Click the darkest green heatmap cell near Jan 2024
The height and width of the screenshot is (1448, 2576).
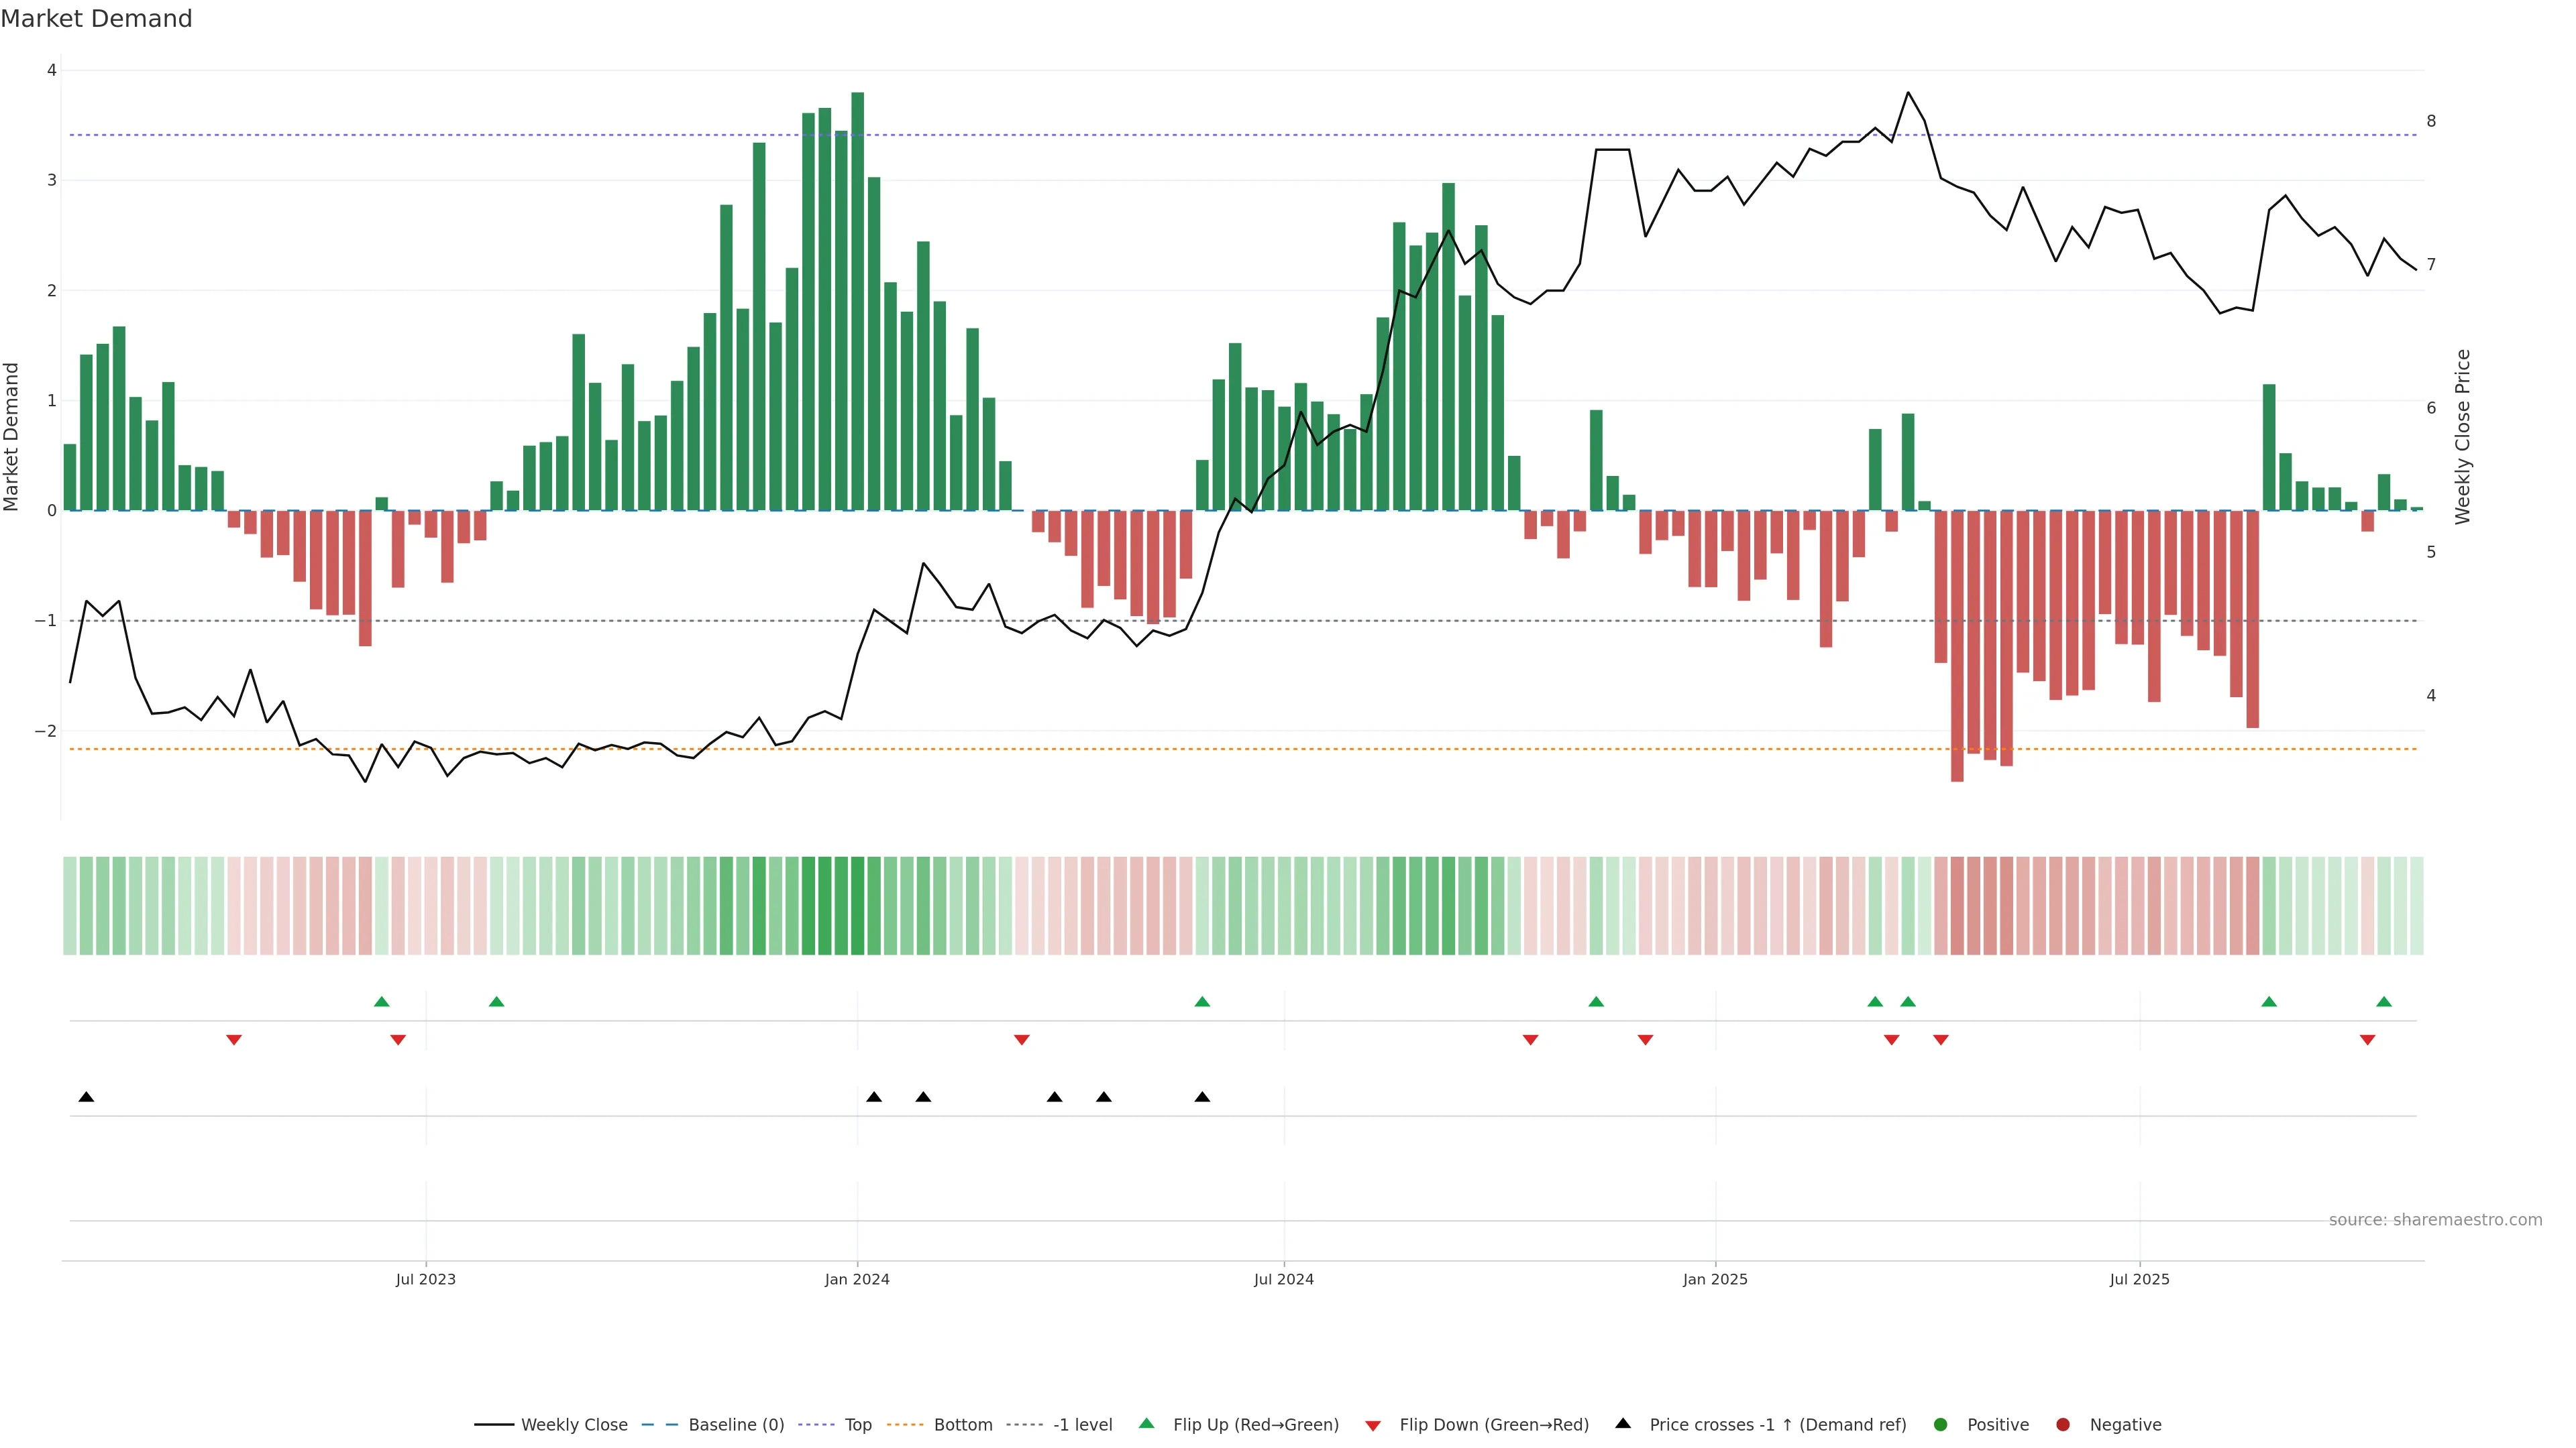pos(857,906)
